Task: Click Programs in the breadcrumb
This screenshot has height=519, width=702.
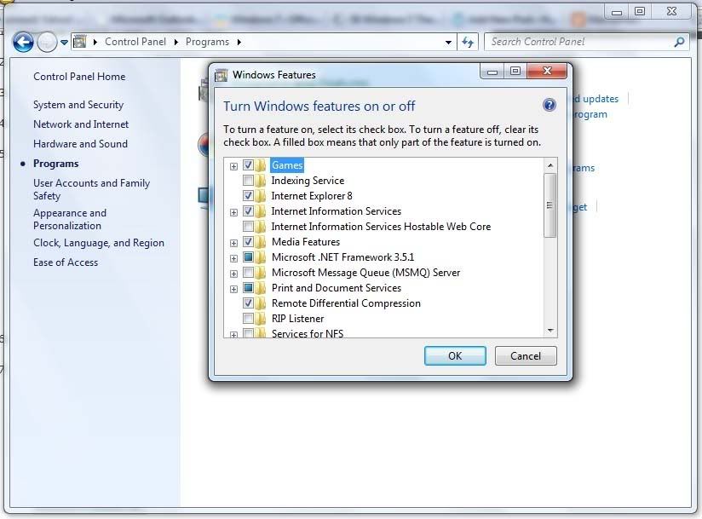Action: point(207,42)
